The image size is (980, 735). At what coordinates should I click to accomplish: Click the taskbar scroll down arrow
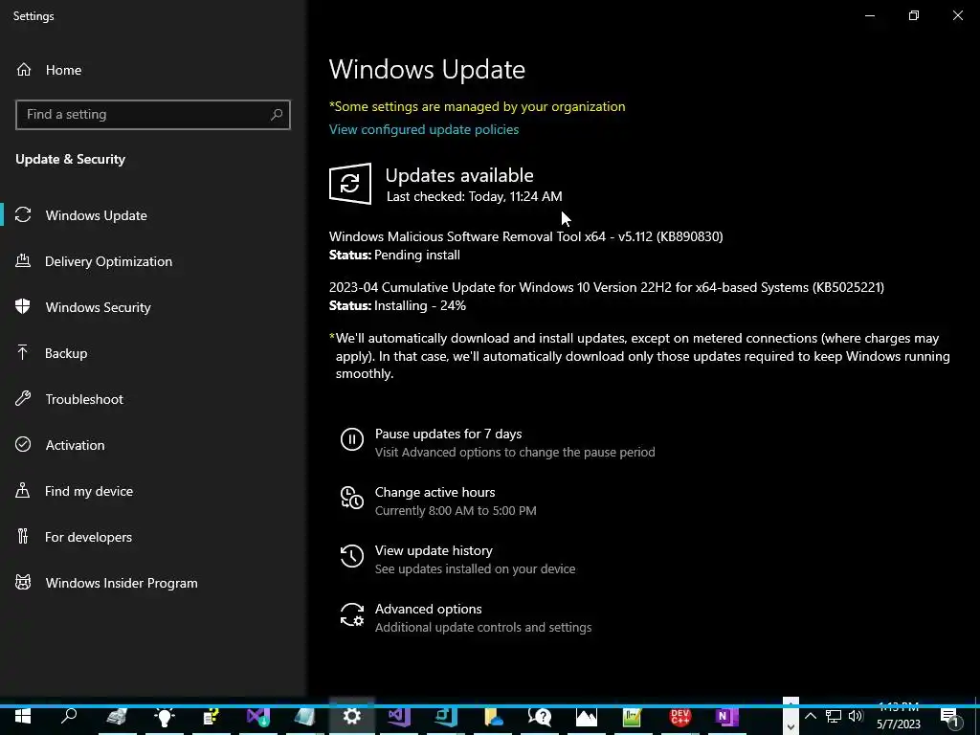[791, 726]
